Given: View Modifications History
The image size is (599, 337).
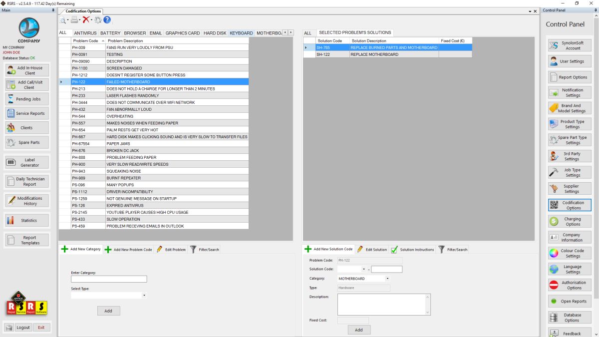Looking at the screenshot, I should (27, 201).
